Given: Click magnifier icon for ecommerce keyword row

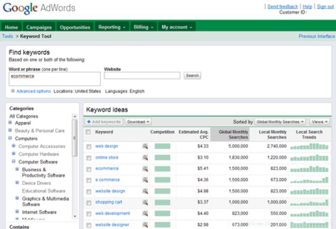Looking at the screenshot, I should click(145, 169).
